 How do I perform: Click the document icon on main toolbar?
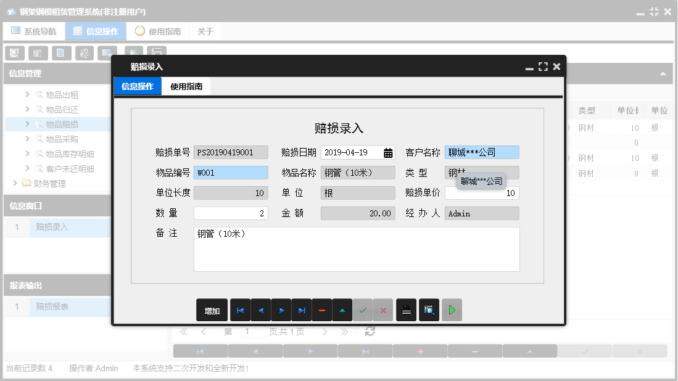[x=60, y=53]
